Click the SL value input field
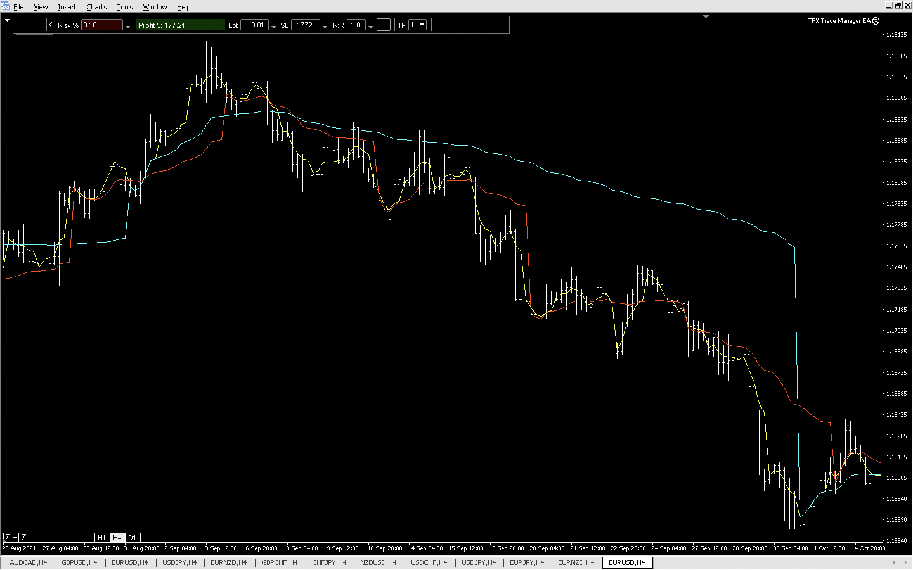Screen dimensions: 913x570 (306, 25)
